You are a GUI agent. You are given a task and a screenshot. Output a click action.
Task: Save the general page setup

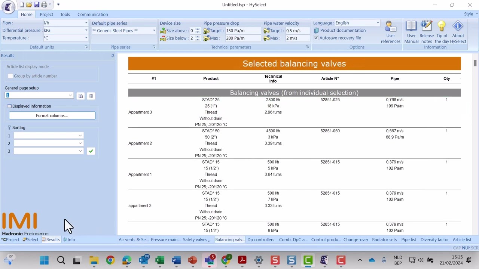coord(80,96)
